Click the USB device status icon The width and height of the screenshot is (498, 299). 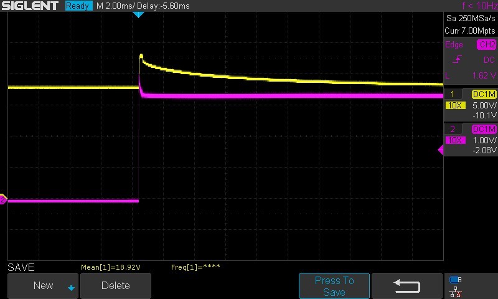coord(456,280)
